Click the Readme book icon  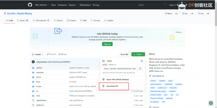point(150,107)
